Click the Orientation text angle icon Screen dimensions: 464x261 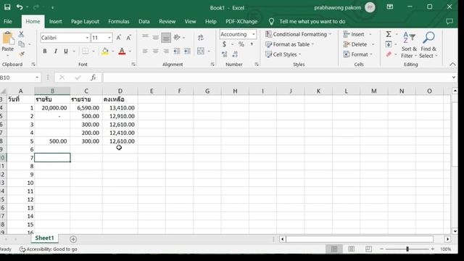(x=177, y=37)
